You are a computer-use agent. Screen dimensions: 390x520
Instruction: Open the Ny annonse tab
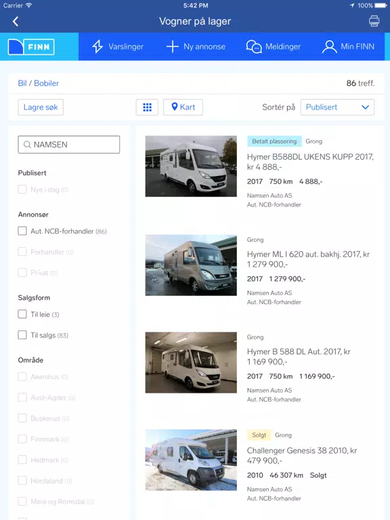[x=196, y=47]
